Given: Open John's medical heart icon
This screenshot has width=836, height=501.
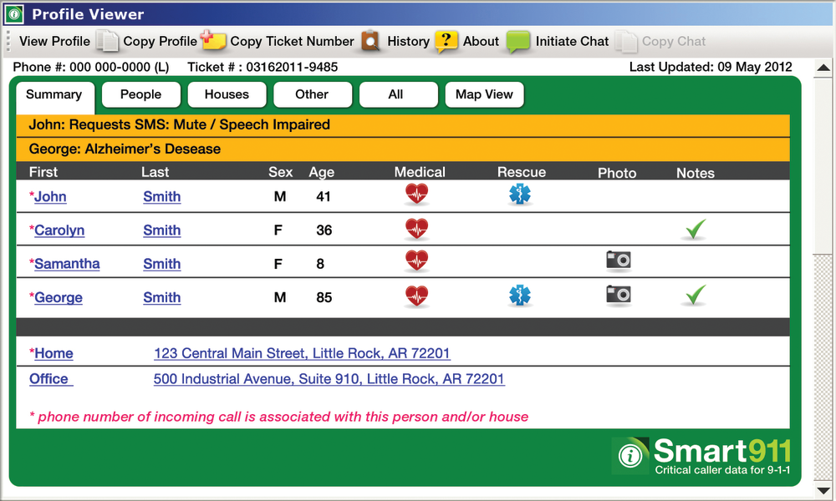Looking at the screenshot, I should pos(416,194).
